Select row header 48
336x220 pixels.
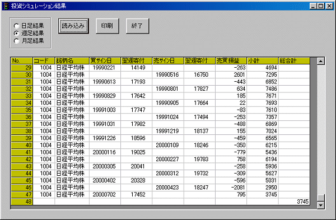(x=22, y=202)
